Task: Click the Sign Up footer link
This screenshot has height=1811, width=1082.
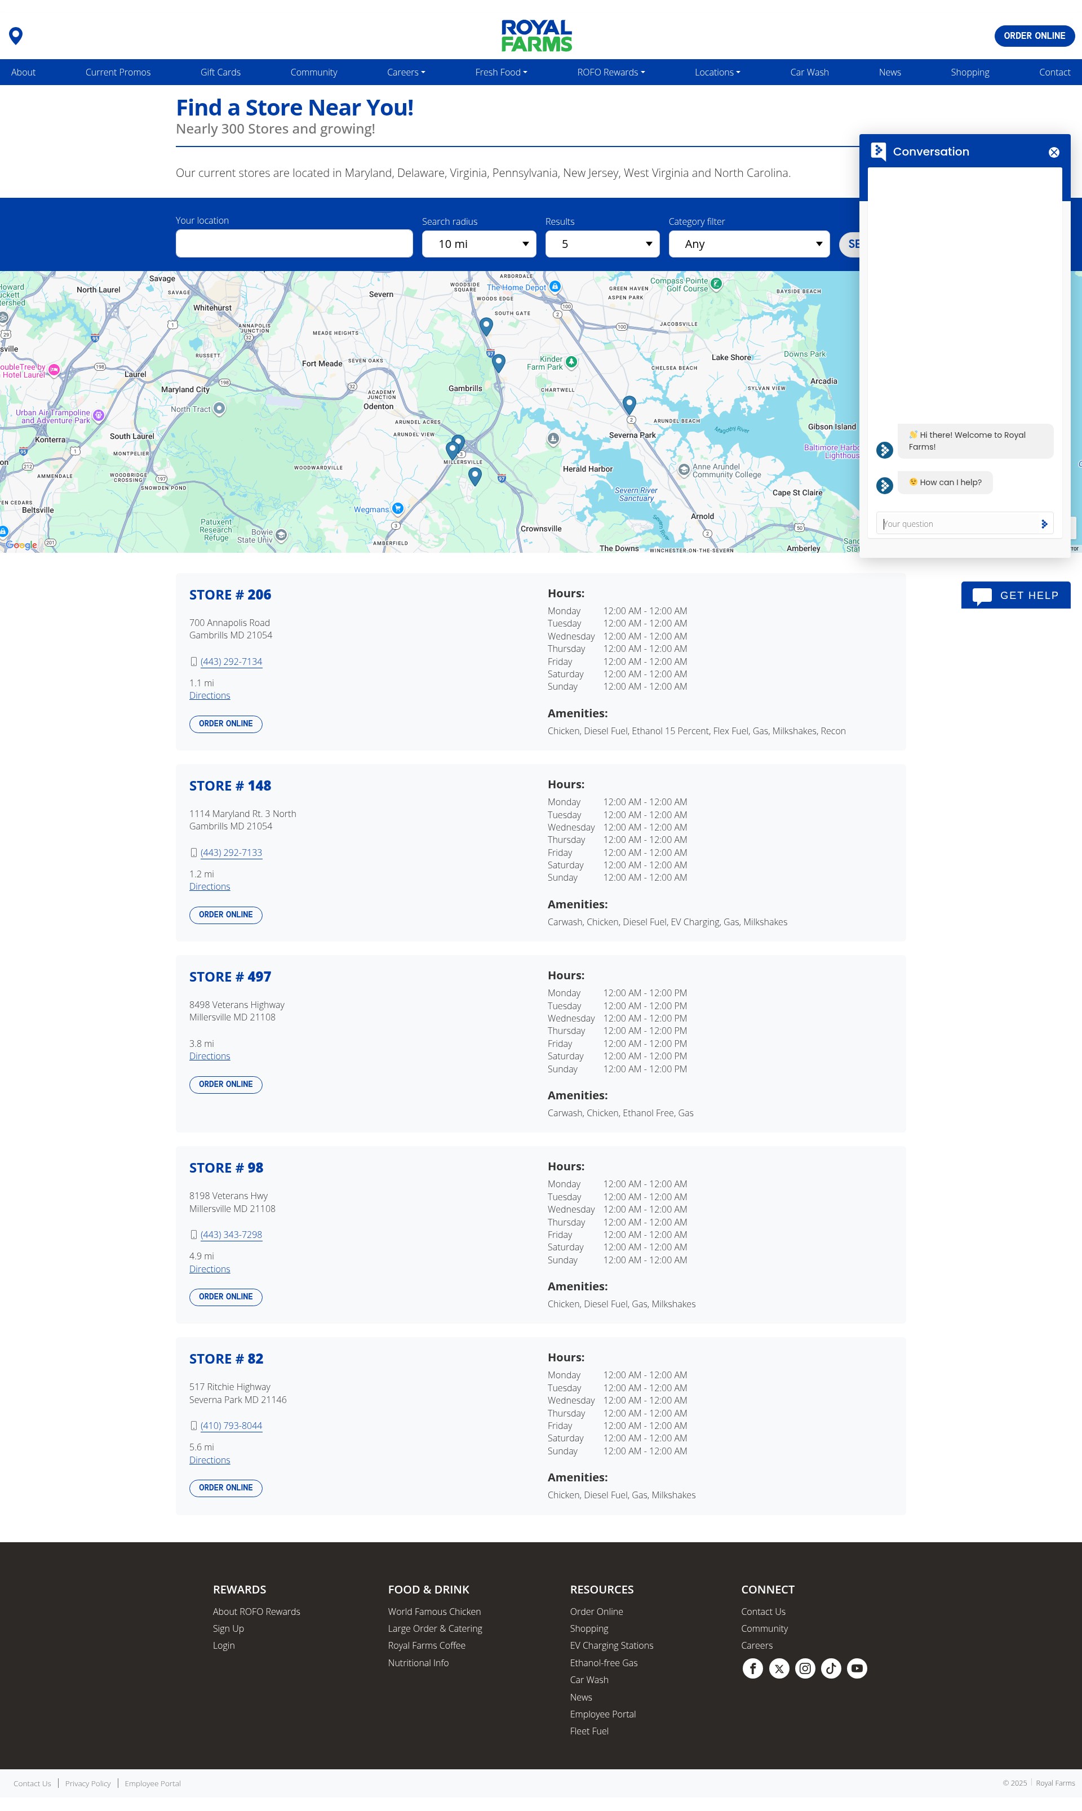Action: click(228, 1628)
